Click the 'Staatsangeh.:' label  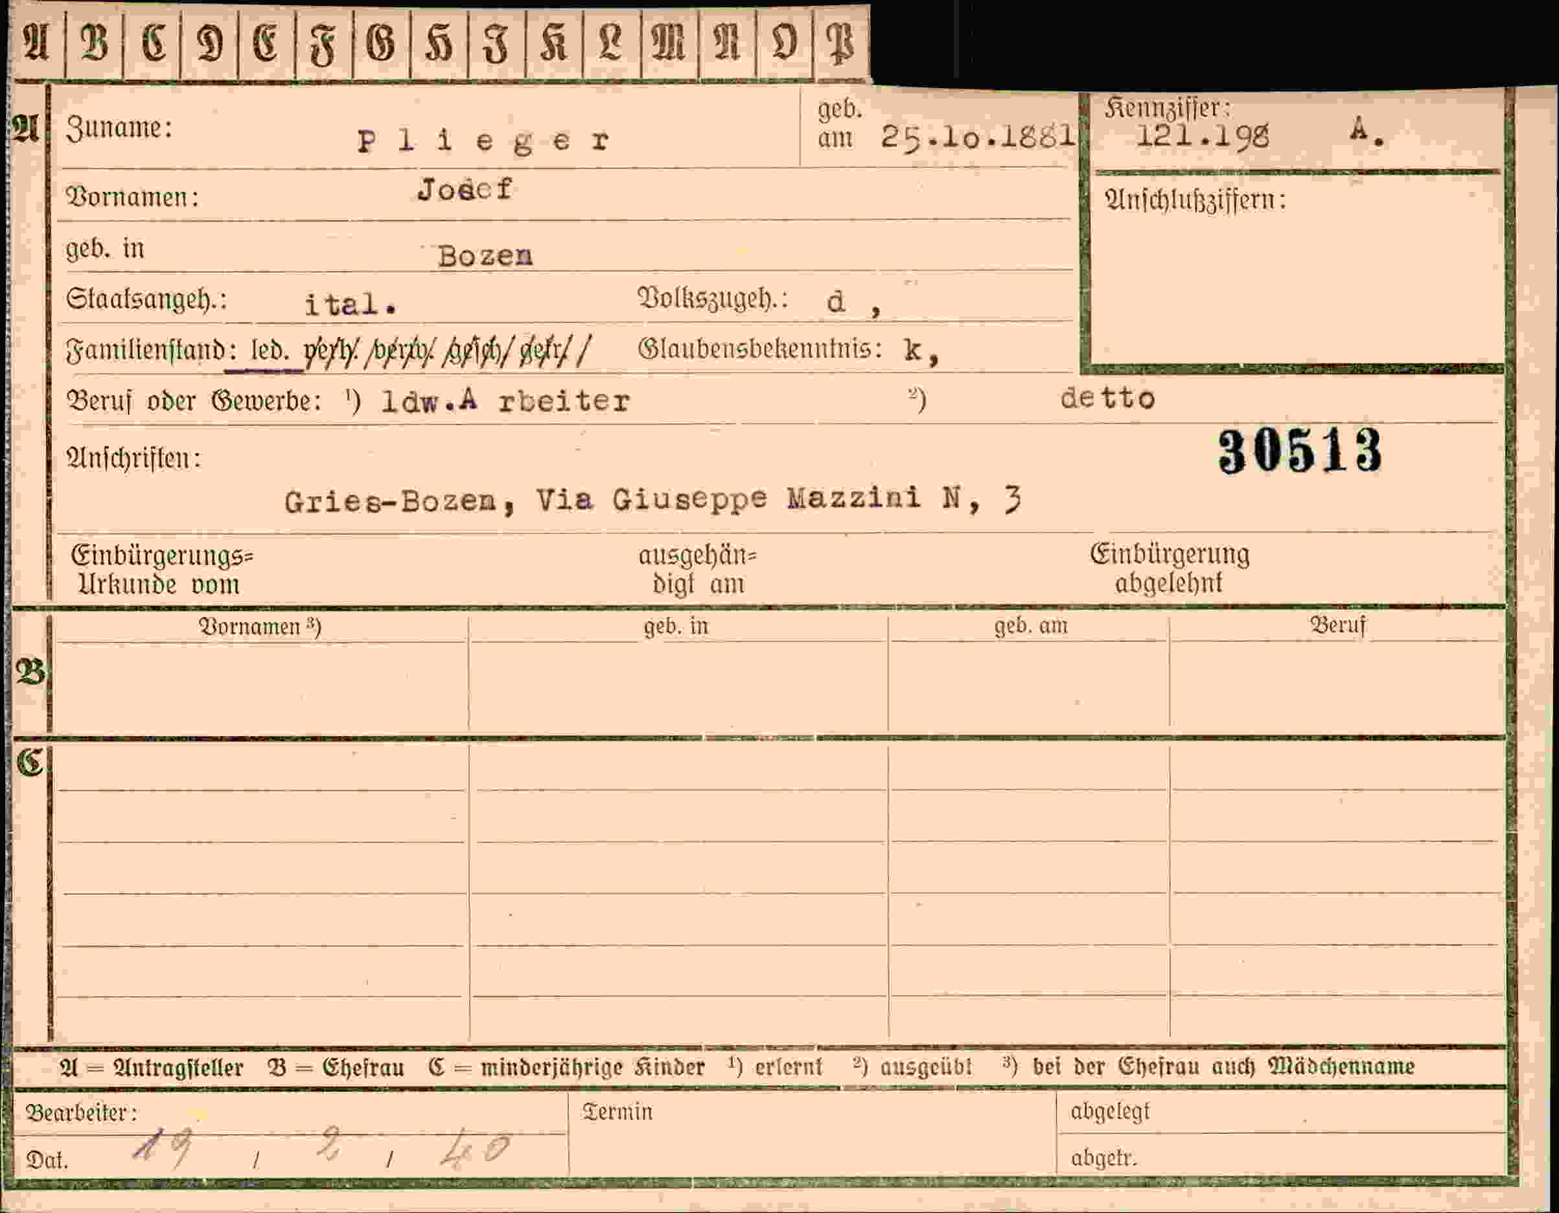[x=146, y=299]
